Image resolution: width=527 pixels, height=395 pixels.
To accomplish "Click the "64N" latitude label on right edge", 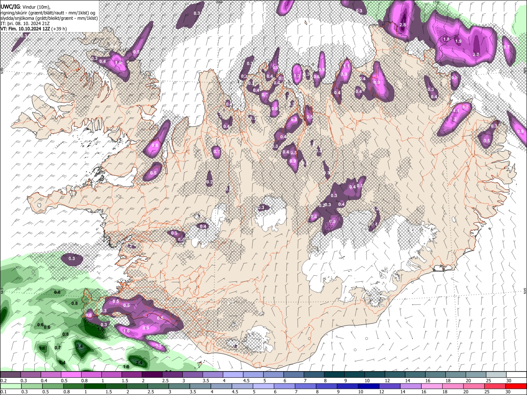I will click(525, 290).
